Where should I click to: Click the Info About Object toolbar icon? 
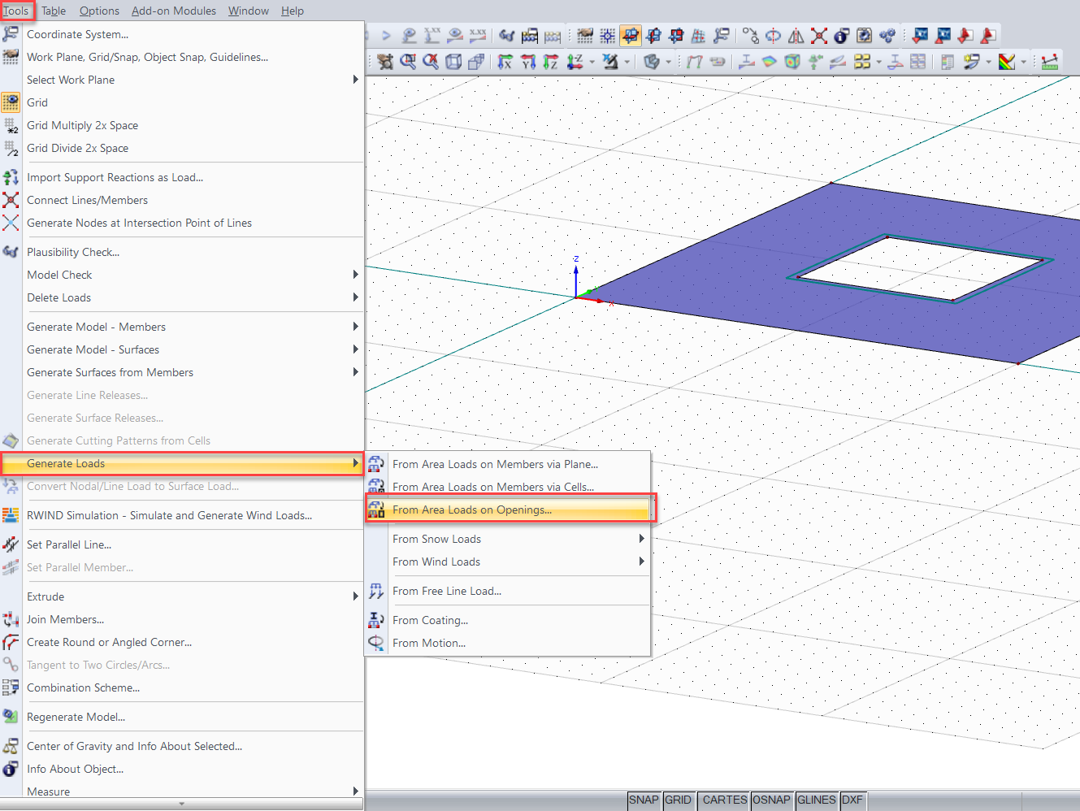coord(842,36)
